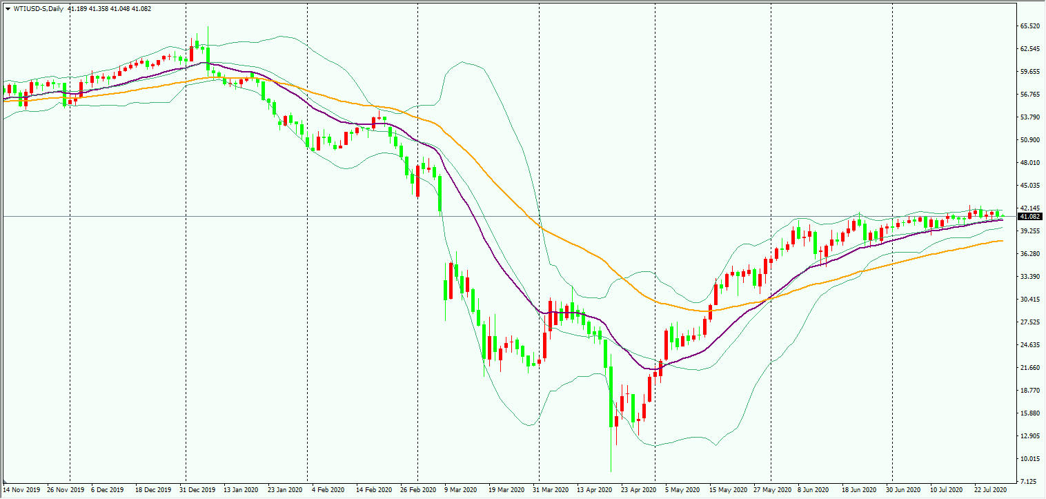Image resolution: width=1046 pixels, height=499 pixels.
Task: Click the 41.189 open value in header
Action: point(79,8)
